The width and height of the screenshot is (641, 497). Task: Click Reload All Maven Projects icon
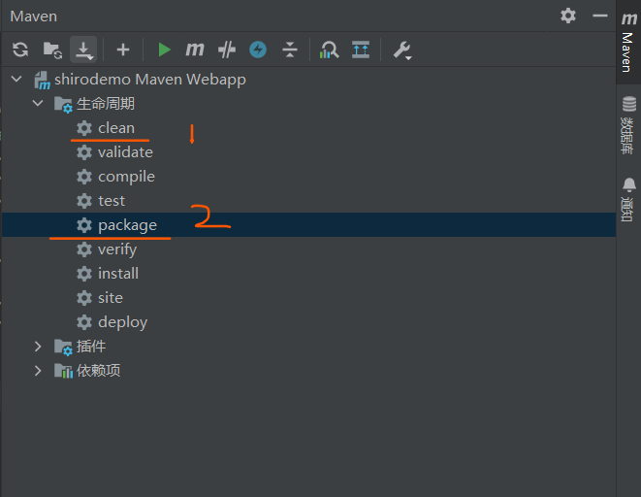(x=20, y=50)
